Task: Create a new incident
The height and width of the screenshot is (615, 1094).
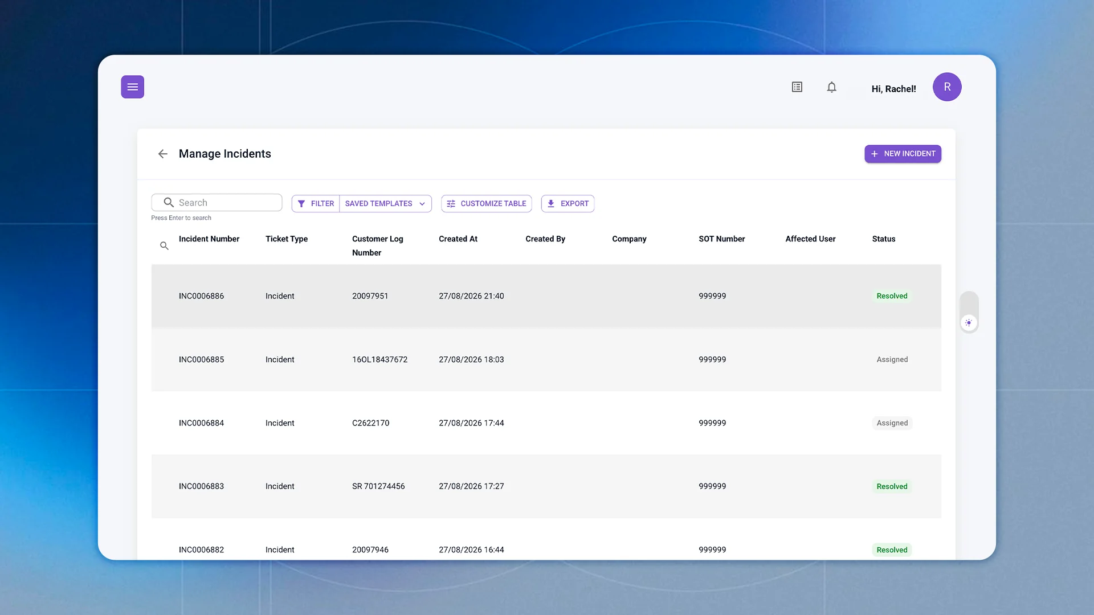Action: pyautogui.click(x=903, y=154)
